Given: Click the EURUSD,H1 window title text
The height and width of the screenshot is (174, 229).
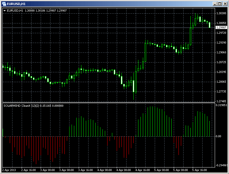Looking at the screenshot, I should tap(15, 4).
